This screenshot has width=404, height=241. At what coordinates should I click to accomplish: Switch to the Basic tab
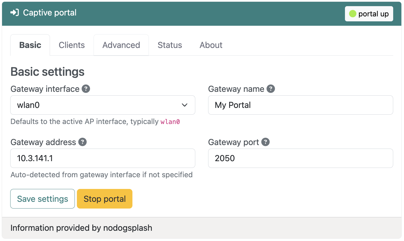[30, 45]
